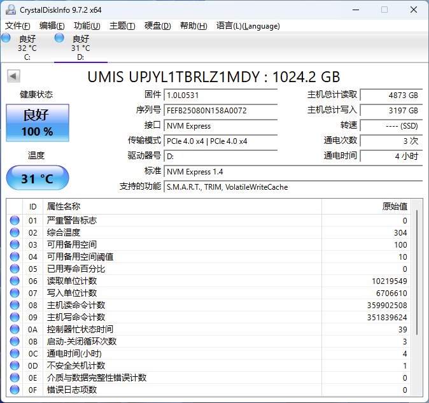Open the 功能(U) menu
This screenshot has width=429, height=403.
point(87,26)
